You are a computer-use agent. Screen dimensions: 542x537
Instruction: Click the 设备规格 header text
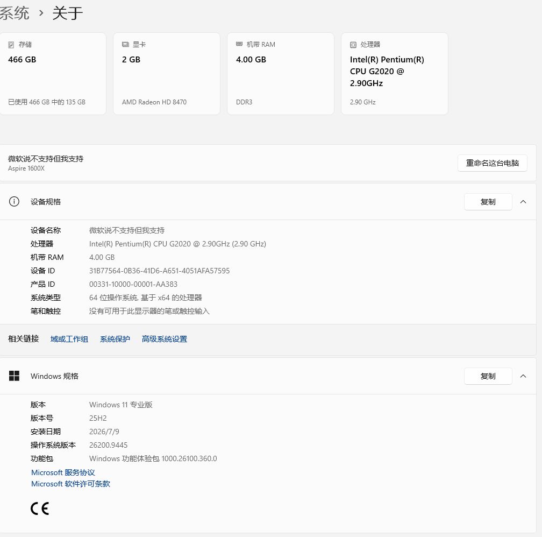click(x=46, y=202)
